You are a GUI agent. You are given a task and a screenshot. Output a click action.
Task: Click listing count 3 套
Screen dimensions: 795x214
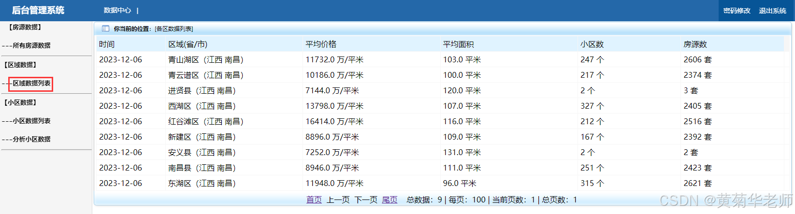[691, 90]
